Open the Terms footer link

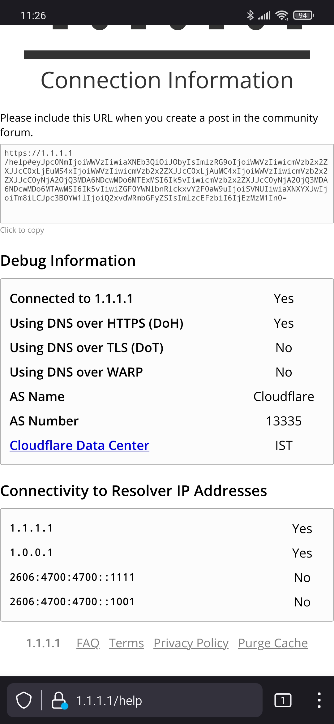click(x=126, y=643)
